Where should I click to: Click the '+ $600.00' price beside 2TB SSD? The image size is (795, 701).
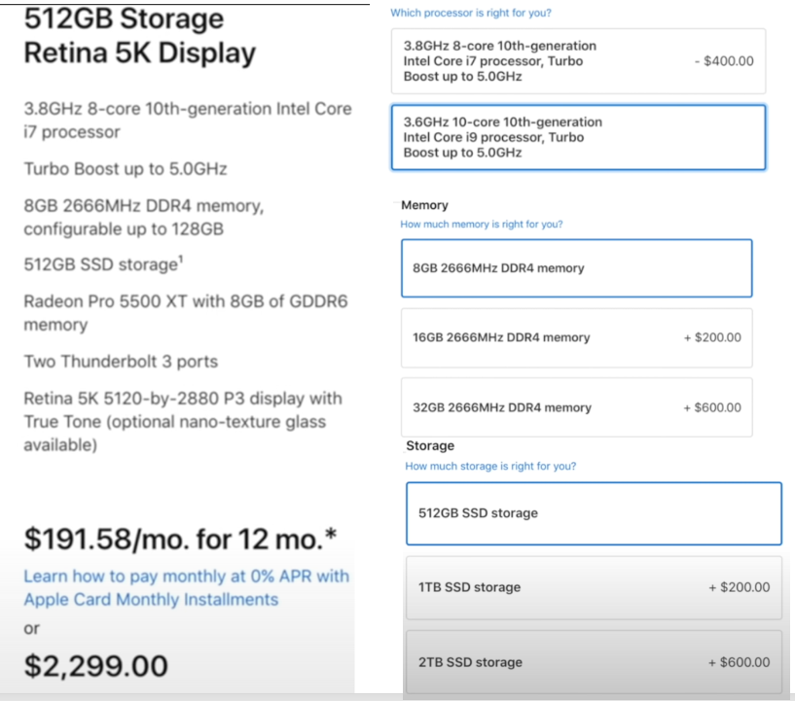740,662
